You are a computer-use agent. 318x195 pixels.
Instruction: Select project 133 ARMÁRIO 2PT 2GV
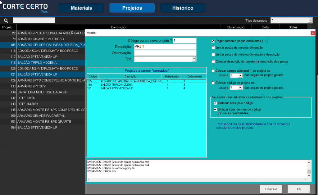(x=42, y=86)
